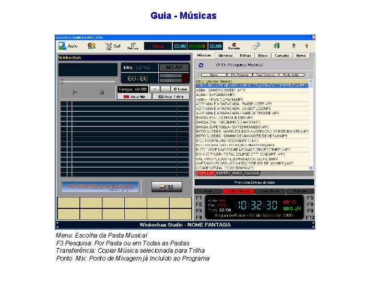Select the Cartucho tab
Image resolution: width=376 pixels, height=282 pixels.
282,56
